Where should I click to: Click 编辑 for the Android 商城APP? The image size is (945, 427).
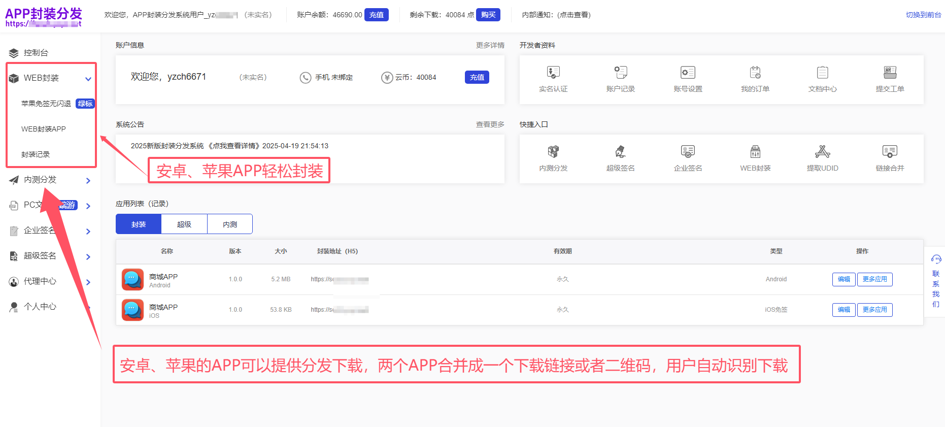point(844,279)
